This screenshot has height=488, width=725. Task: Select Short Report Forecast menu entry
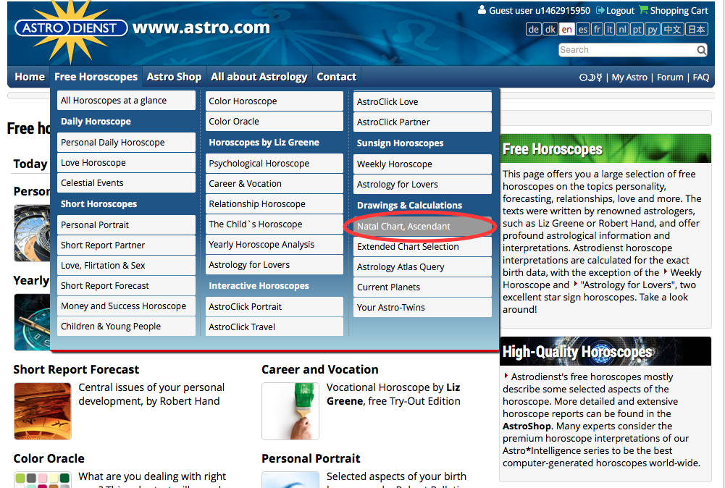click(126, 285)
